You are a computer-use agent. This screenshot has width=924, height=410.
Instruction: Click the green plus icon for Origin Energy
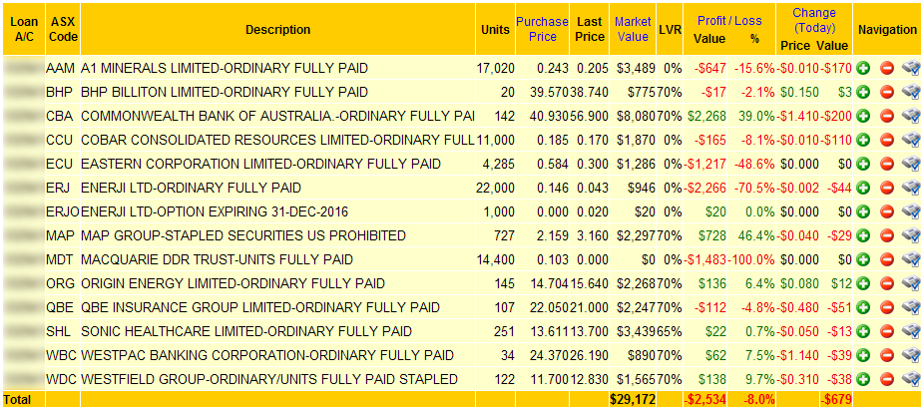pyautogui.click(x=863, y=284)
